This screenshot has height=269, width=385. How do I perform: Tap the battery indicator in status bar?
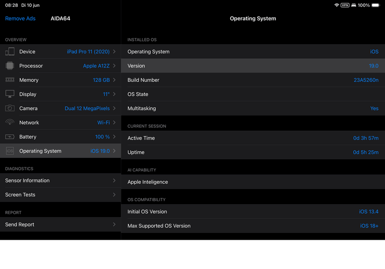[x=376, y=5]
